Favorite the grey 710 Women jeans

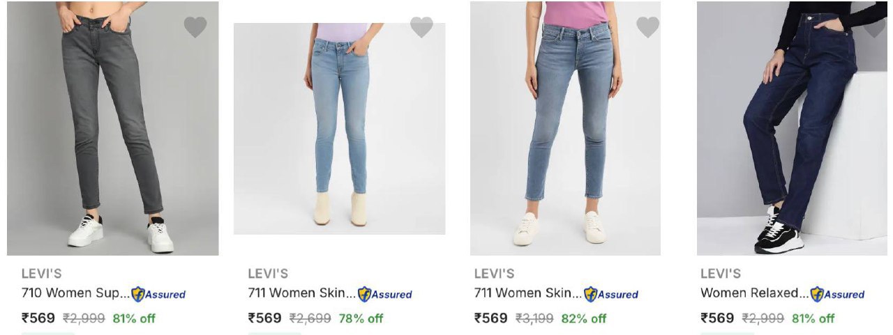[195, 27]
